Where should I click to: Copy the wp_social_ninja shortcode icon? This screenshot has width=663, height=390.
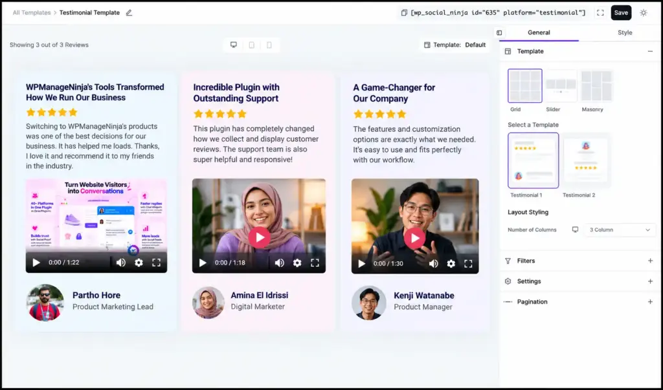(404, 13)
